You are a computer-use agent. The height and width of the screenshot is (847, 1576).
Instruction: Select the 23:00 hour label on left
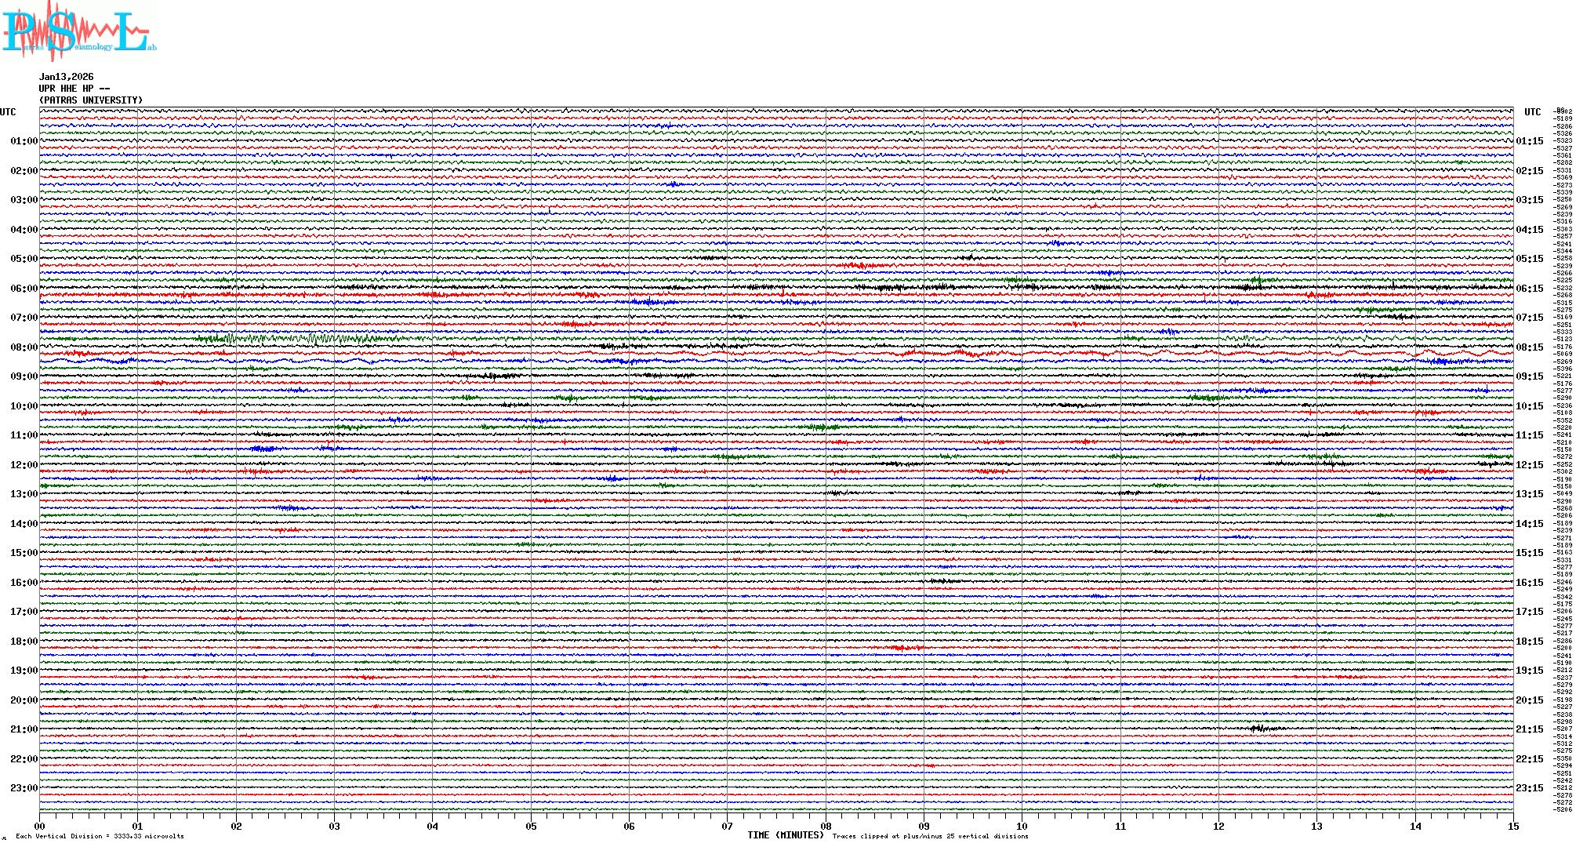24,788
